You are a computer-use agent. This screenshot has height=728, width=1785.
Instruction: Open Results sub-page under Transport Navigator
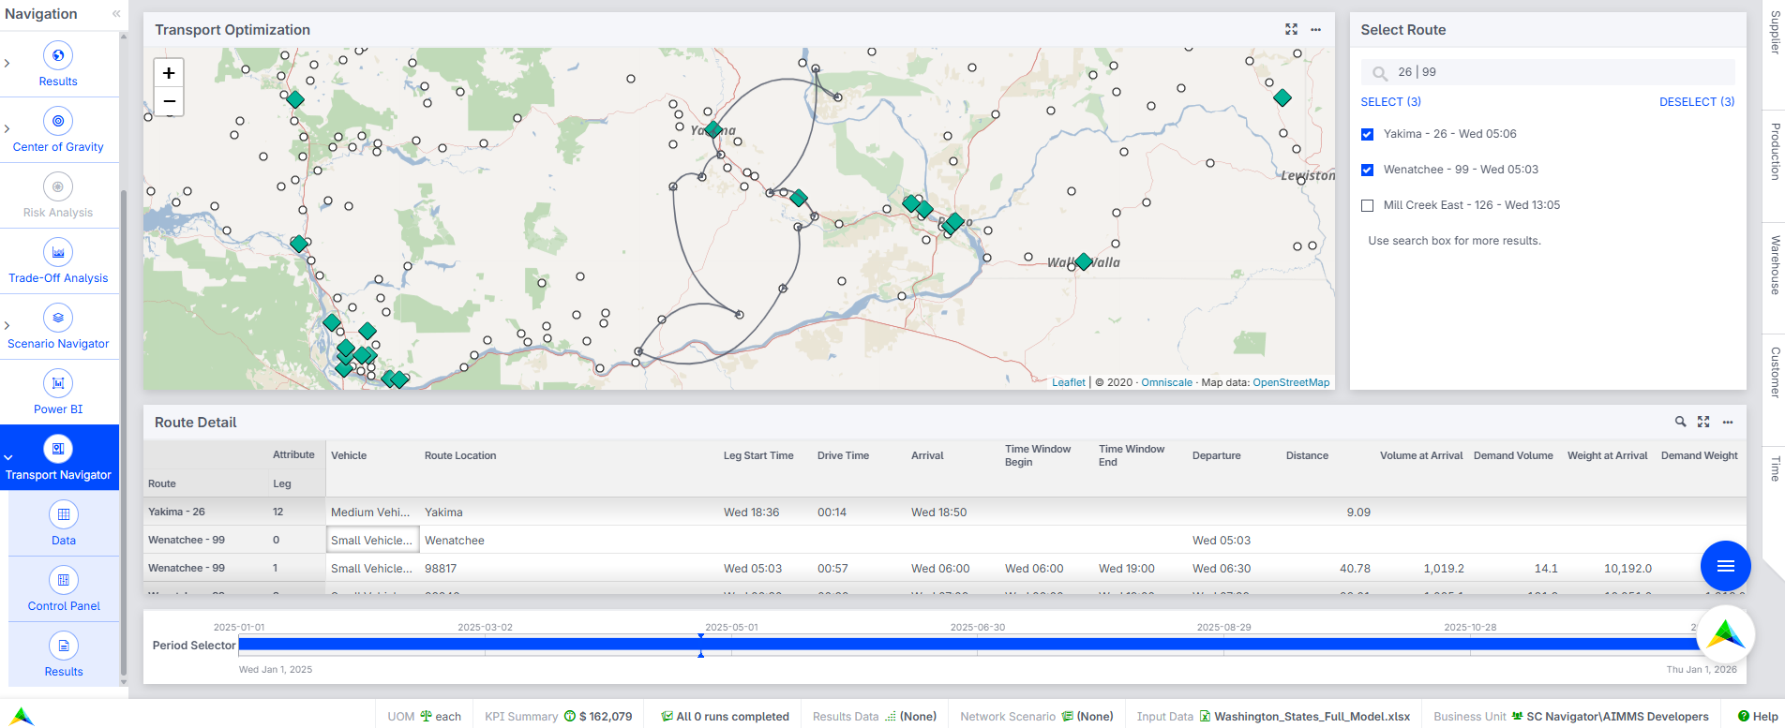[64, 655]
